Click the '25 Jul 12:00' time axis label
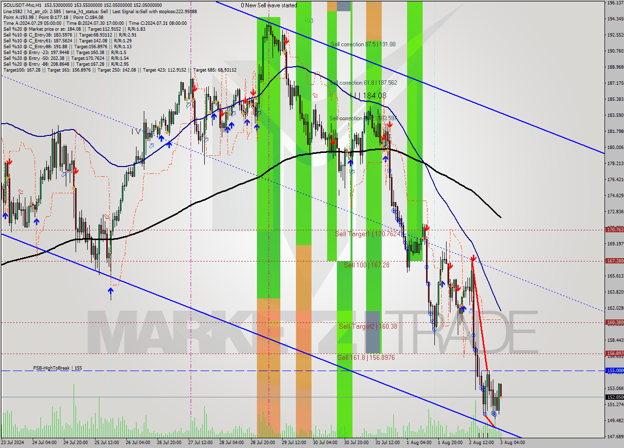Viewport: 624px width, 448px height. (x=106, y=443)
